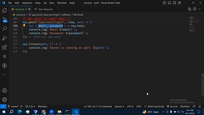Toggle secondary side bar layout icon

tap(174, 3)
